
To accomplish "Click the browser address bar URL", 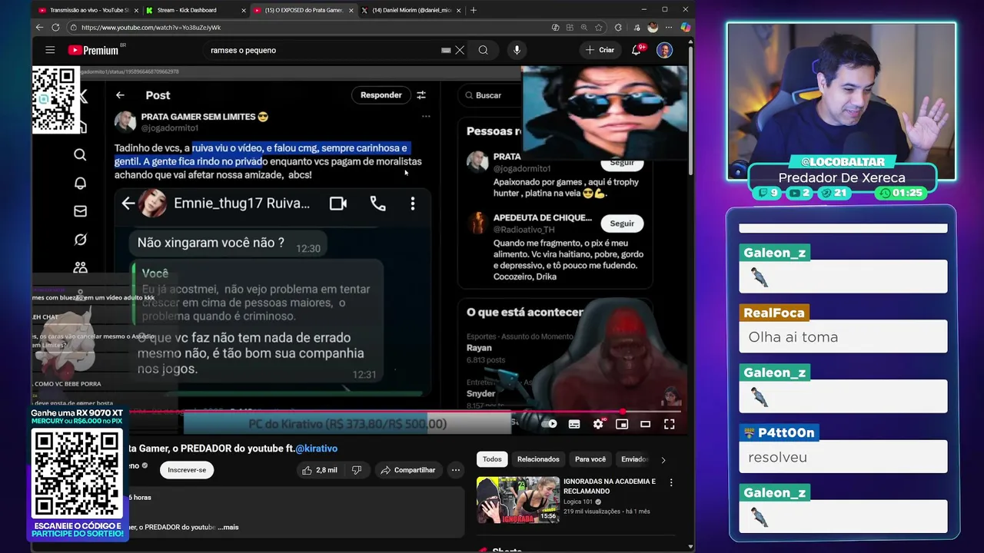I will point(151,27).
